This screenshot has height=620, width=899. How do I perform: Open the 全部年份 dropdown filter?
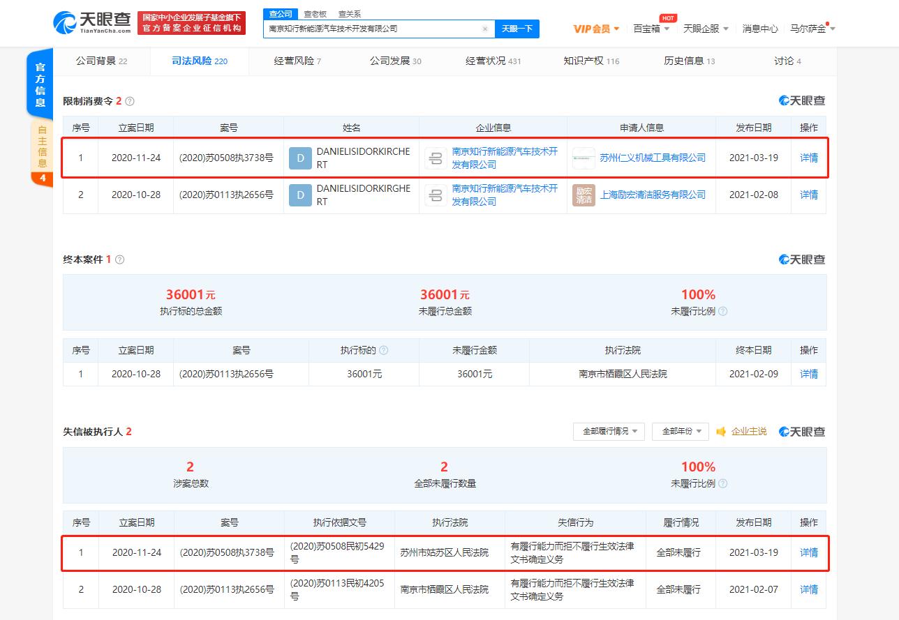(x=681, y=432)
